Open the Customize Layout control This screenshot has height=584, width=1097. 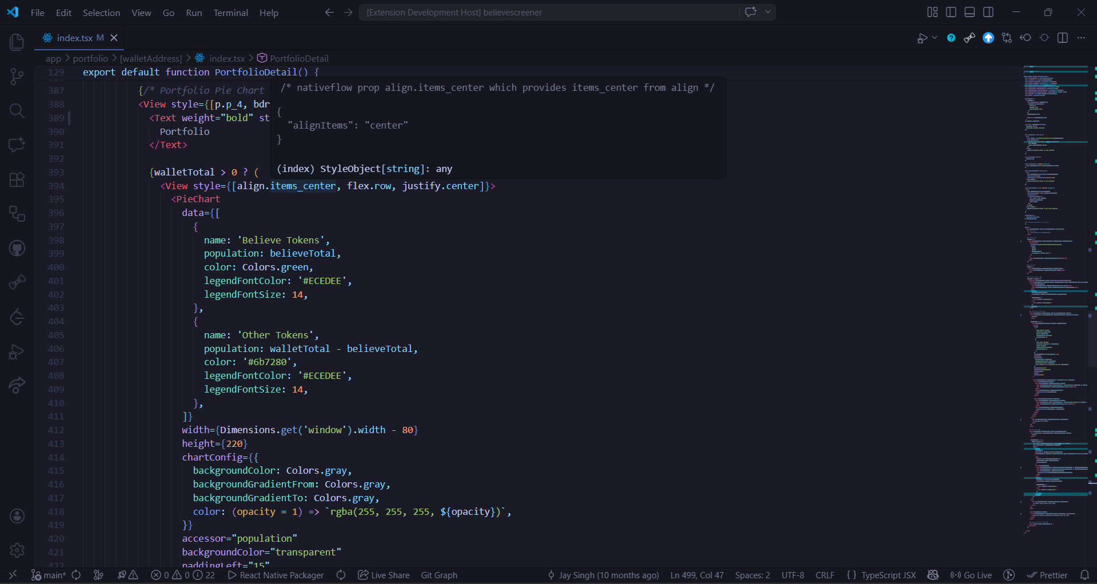932,12
